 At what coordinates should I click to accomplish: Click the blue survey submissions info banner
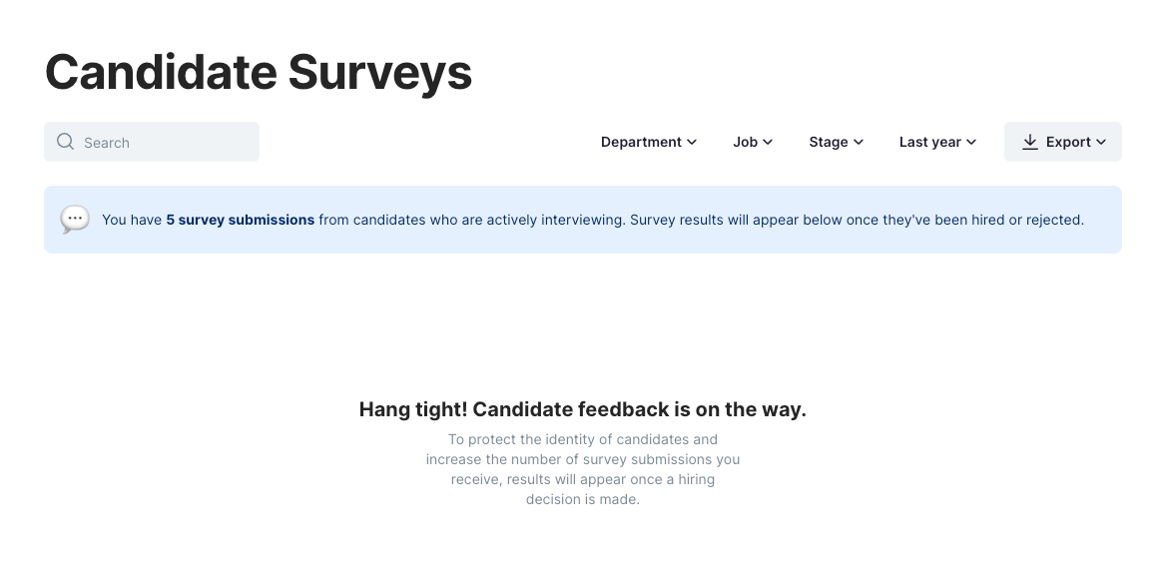pos(583,220)
